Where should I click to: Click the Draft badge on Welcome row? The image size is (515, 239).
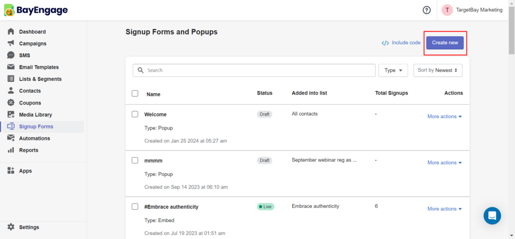pos(265,114)
